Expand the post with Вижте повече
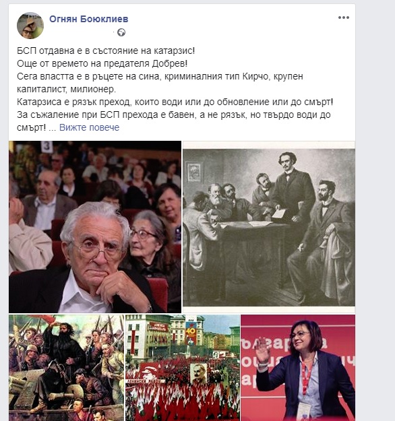 (89, 127)
